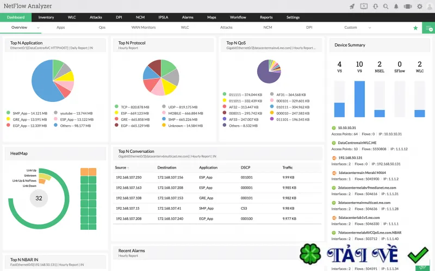
Task: Expand the Custom tab dropdown chevron
Action: pos(370,28)
